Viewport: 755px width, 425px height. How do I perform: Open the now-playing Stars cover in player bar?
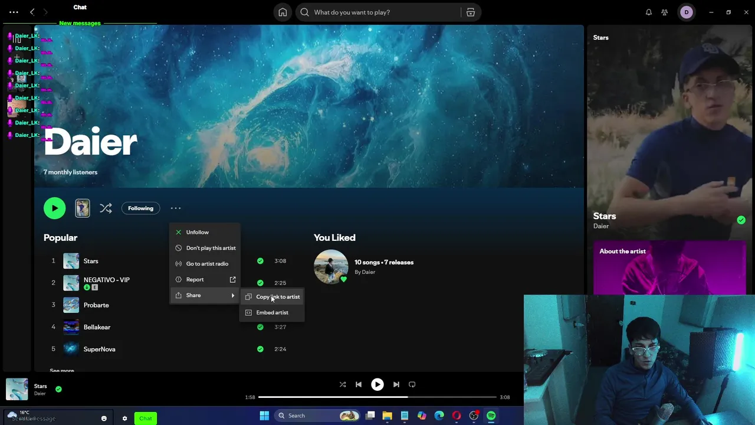tap(17, 390)
